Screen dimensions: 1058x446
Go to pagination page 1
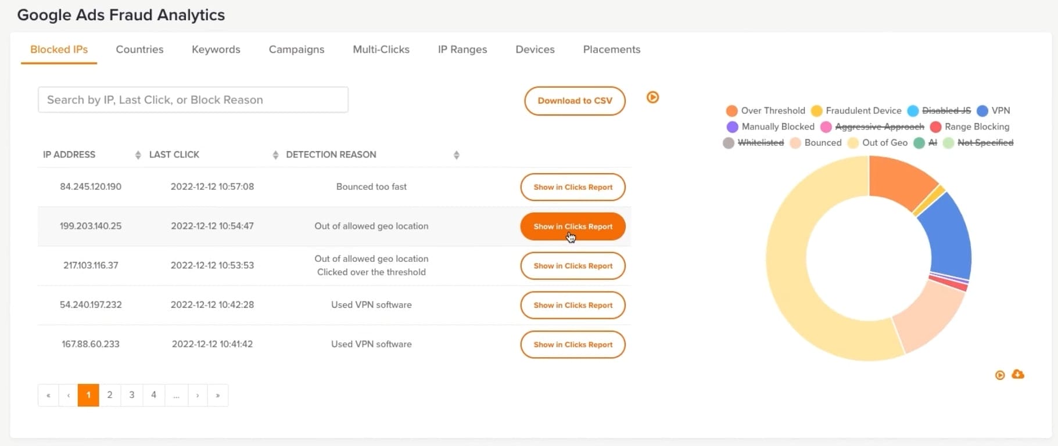(x=88, y=395)
